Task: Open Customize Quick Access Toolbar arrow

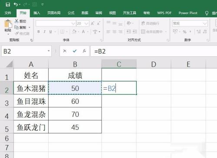Action: click(43, 5)
